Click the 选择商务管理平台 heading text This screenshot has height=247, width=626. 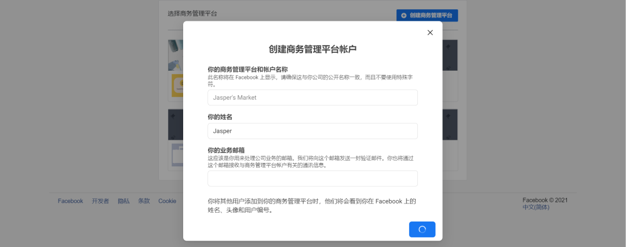(192, 13)
